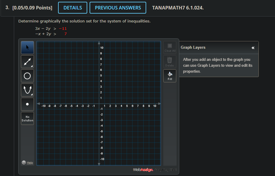Click the Help question mark icon
Image resolution: width=275 pixels, height=176 pixels.
pyautogui.click(x=24, y=162)
